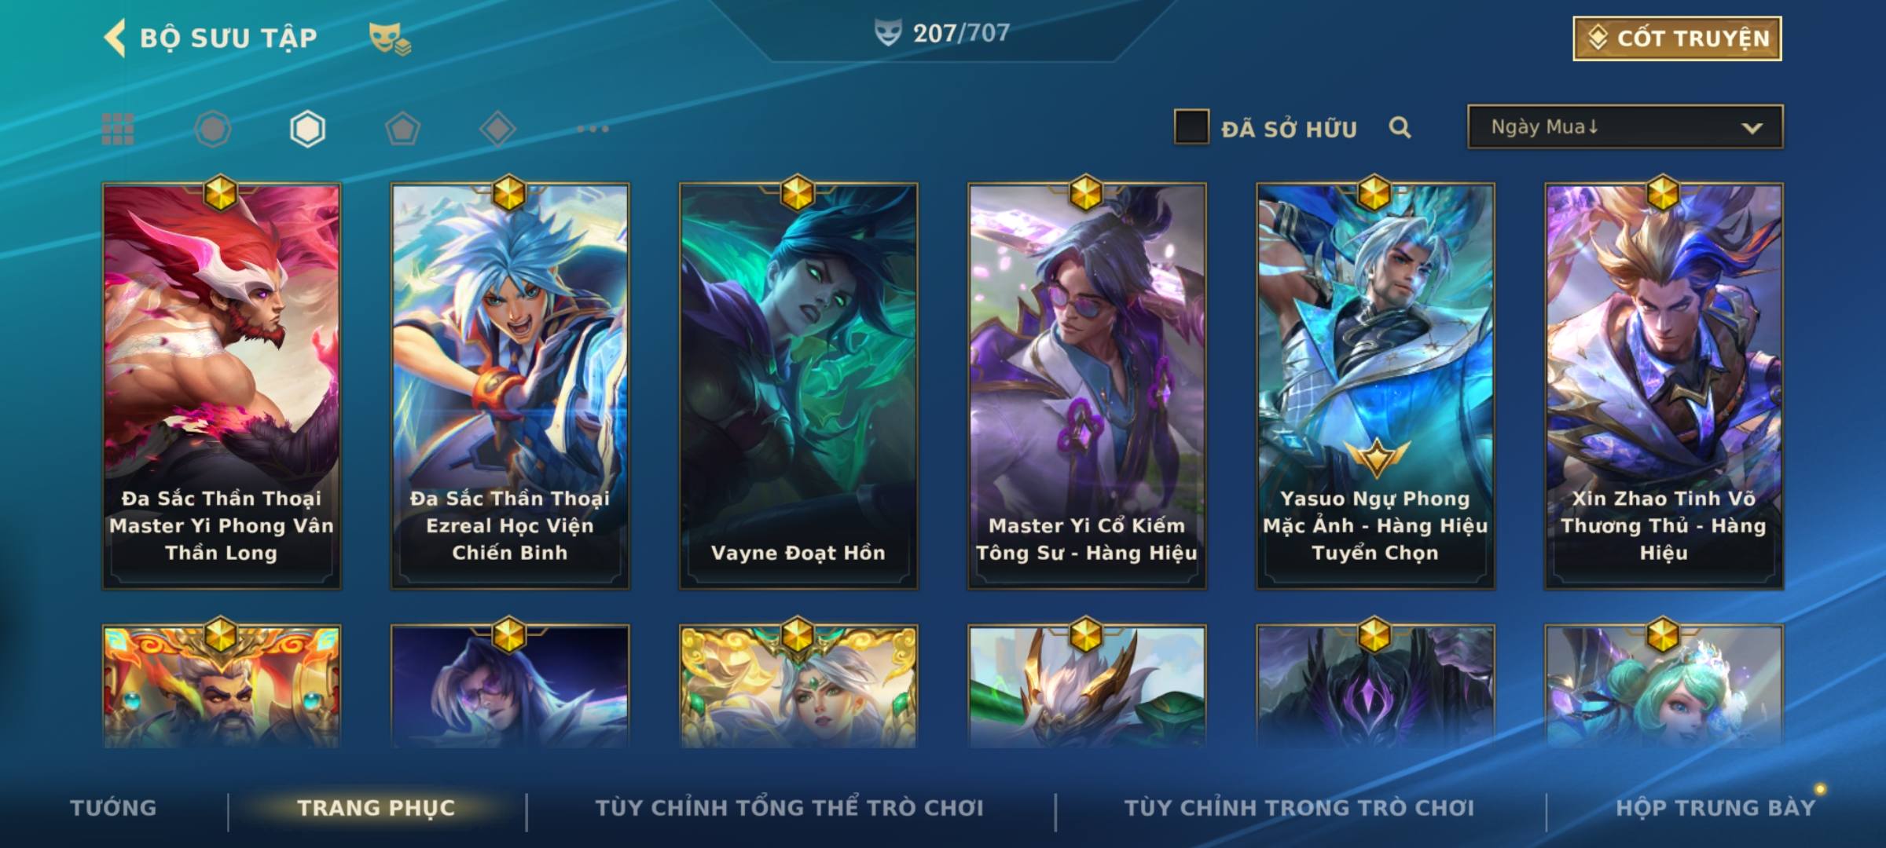The width and height of the screenshot is (1886, 848).
Task: Open the Hộp Trưng Bày tab
Action: click(1715, 807)
